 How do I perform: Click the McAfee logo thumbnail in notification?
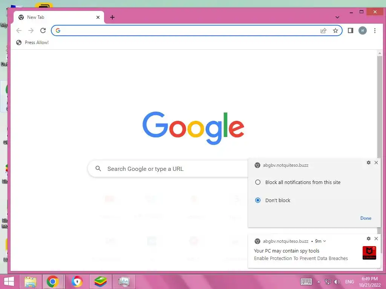click(x=369, y=253)
